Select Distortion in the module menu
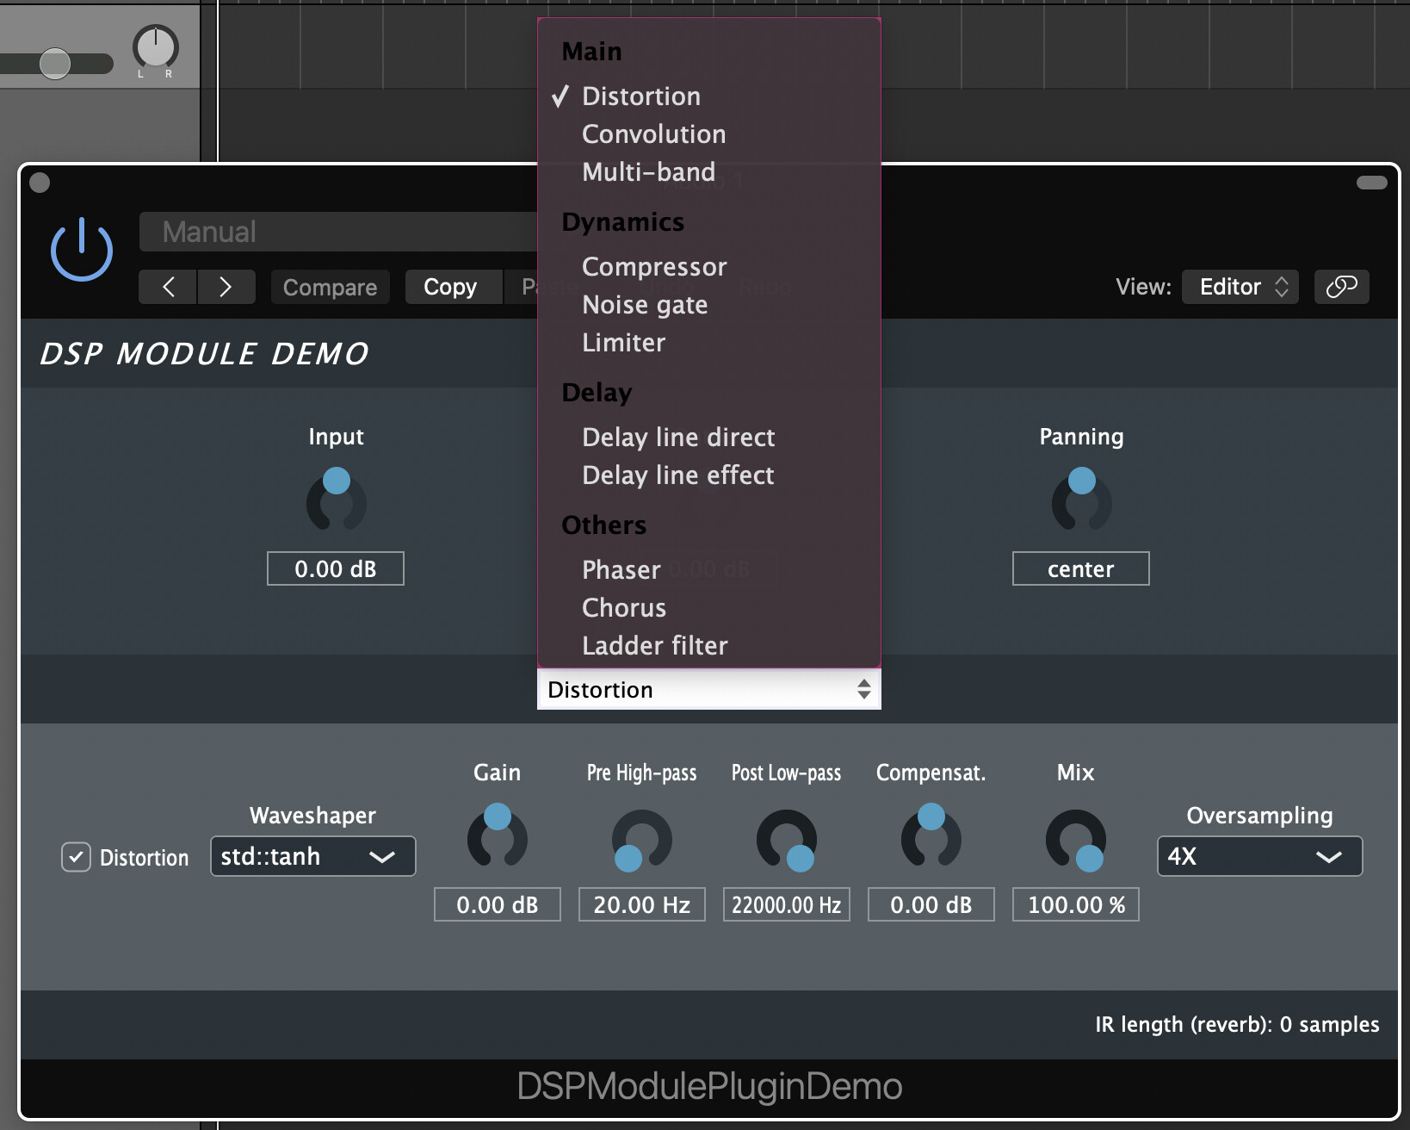The height and width of the screenshot is (1130, 1410). coord(709,96)
